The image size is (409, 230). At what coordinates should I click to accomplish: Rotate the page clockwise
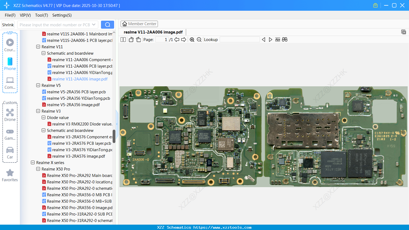tap(138, 40)
